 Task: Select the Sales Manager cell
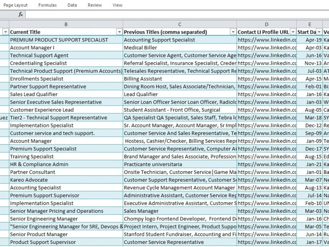[180, 211]
